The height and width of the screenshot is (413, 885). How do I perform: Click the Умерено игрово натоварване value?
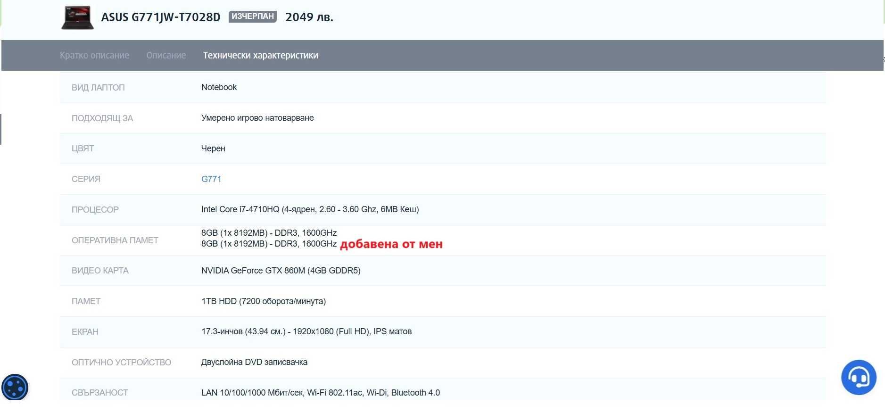tap(257, 118)
